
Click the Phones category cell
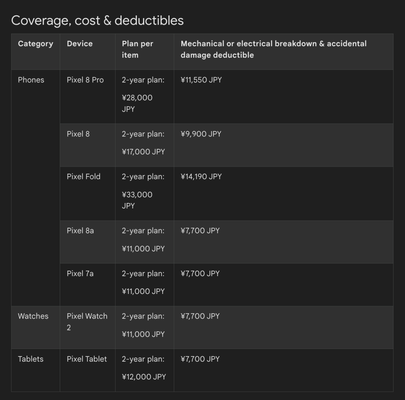point(31,80)
